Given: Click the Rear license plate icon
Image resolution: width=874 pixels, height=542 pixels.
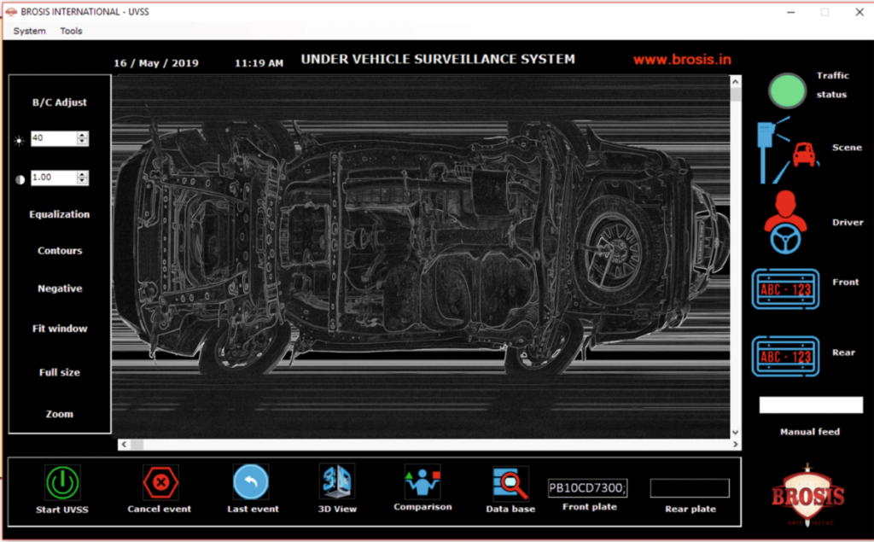Looking at the screenshot, I should 785,356.
